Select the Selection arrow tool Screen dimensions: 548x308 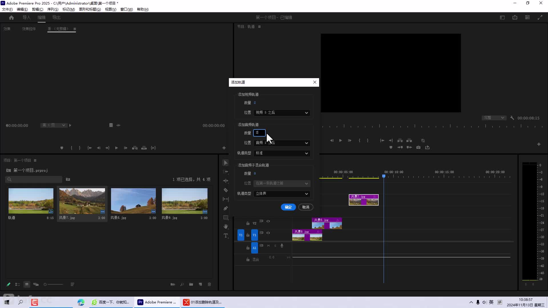coord(226,163)
